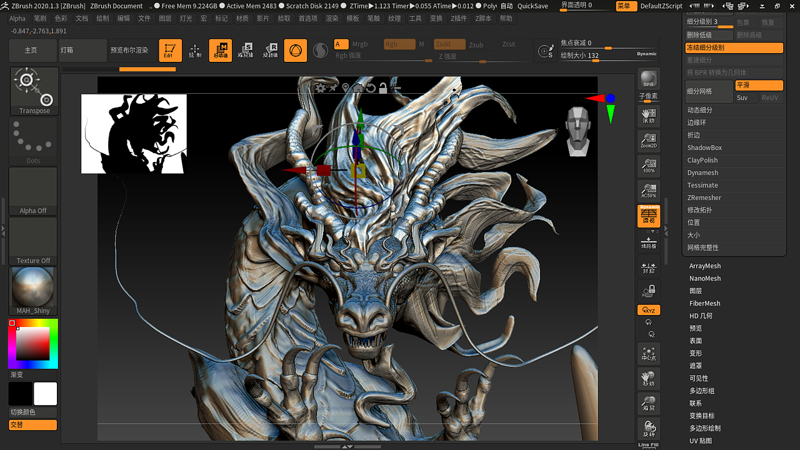Click the BPR render button
The height and width of the screenshot is (450, 800).
pyautogui.click(x=649, y=78)
